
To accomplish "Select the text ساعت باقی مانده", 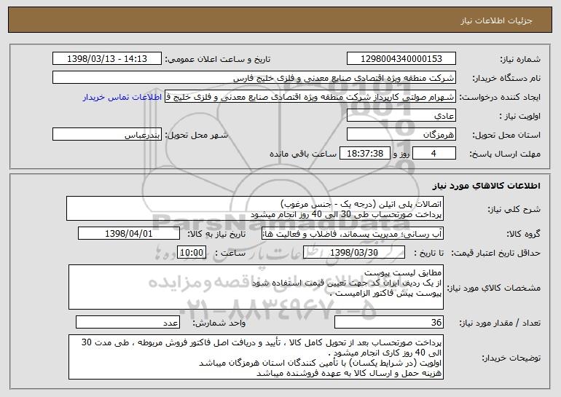I will (x=302, y=154).
